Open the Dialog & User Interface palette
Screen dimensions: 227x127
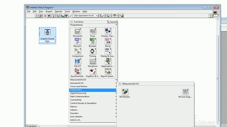(x=107, y=53)
